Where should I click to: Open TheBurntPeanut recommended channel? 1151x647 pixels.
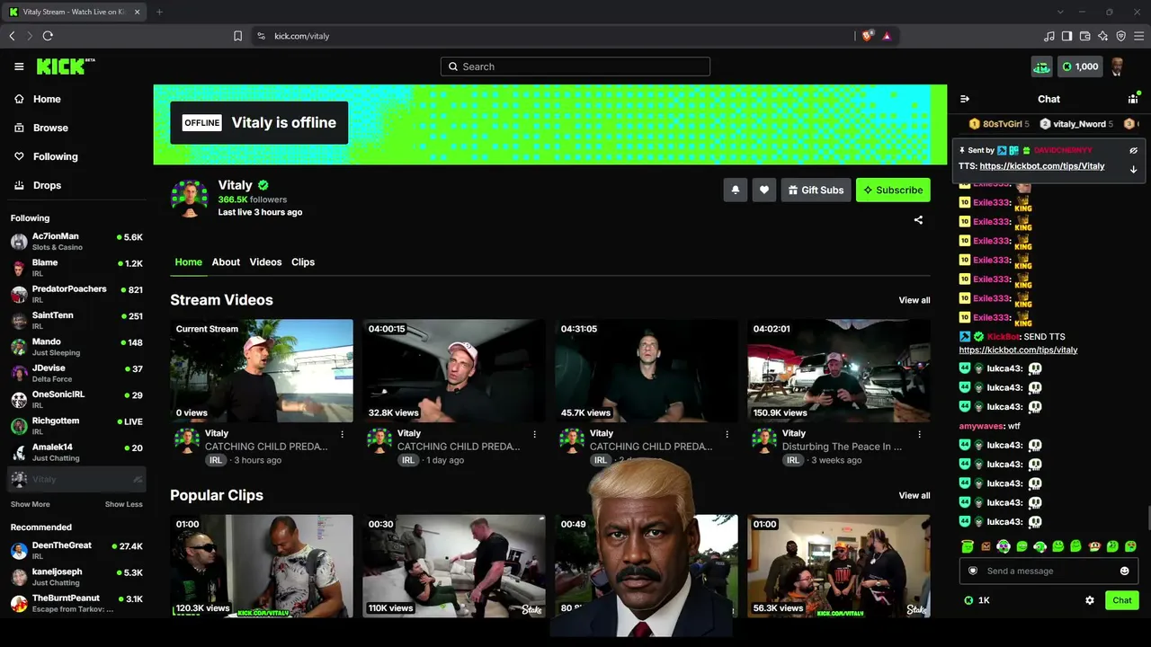(x=76, y=603)
